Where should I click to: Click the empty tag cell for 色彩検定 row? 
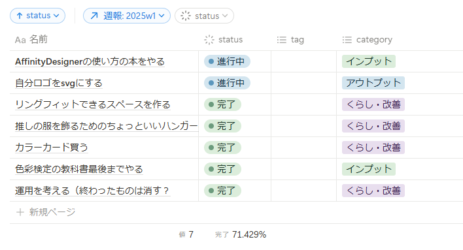tap(303, 169)
